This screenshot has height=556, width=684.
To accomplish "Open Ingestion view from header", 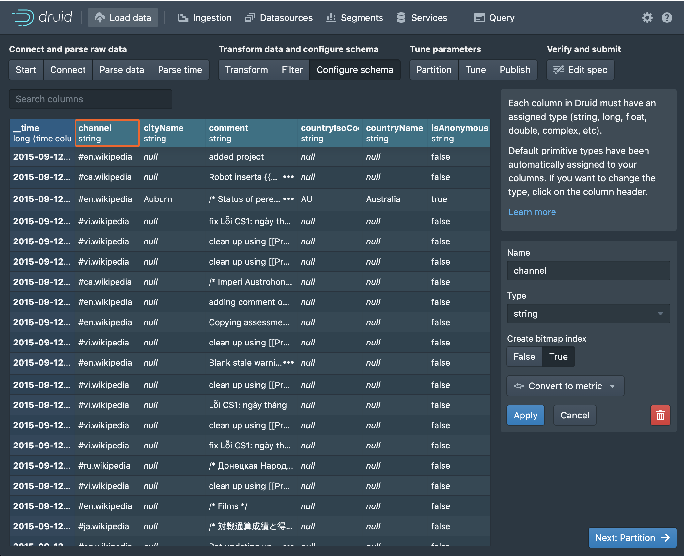I will 205,18.
